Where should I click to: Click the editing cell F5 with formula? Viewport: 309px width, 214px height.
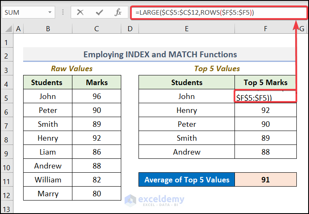[265, 96]
